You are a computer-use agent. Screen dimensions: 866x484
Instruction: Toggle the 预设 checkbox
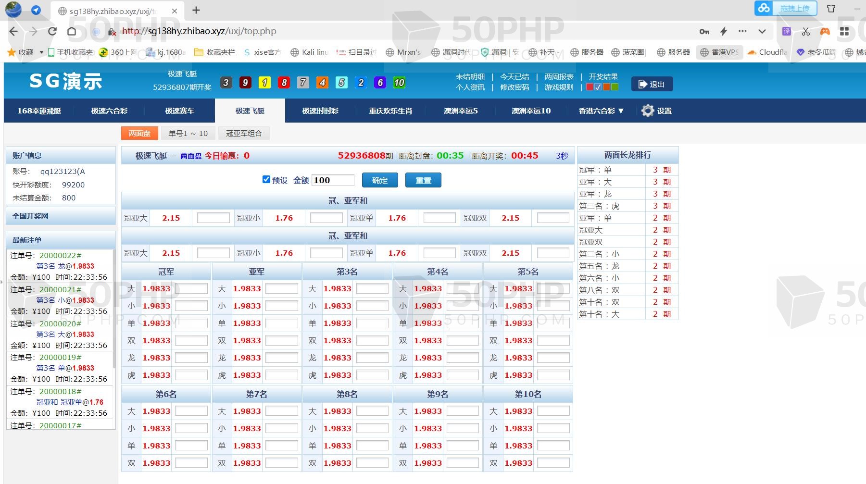click(x=266, y=179)
